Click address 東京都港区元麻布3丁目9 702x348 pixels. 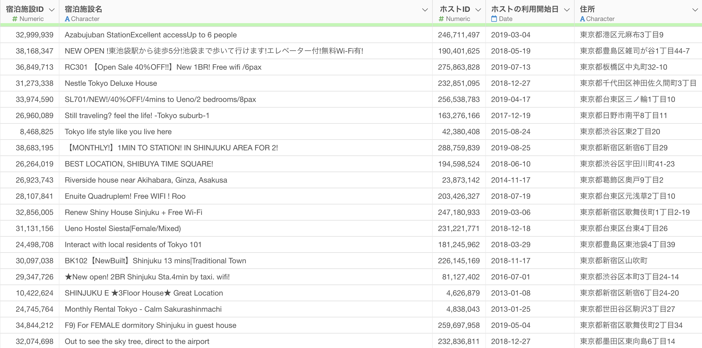pos(621,35)
